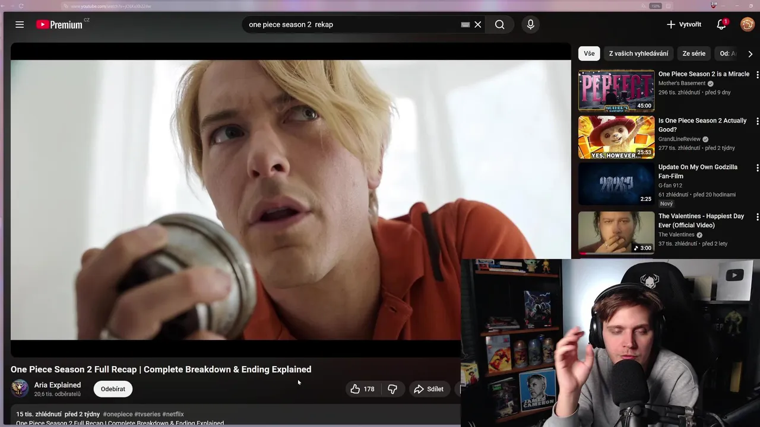The image size is (760, 427).
Task: Click into the search box text
Action: (x=291, y=24)
